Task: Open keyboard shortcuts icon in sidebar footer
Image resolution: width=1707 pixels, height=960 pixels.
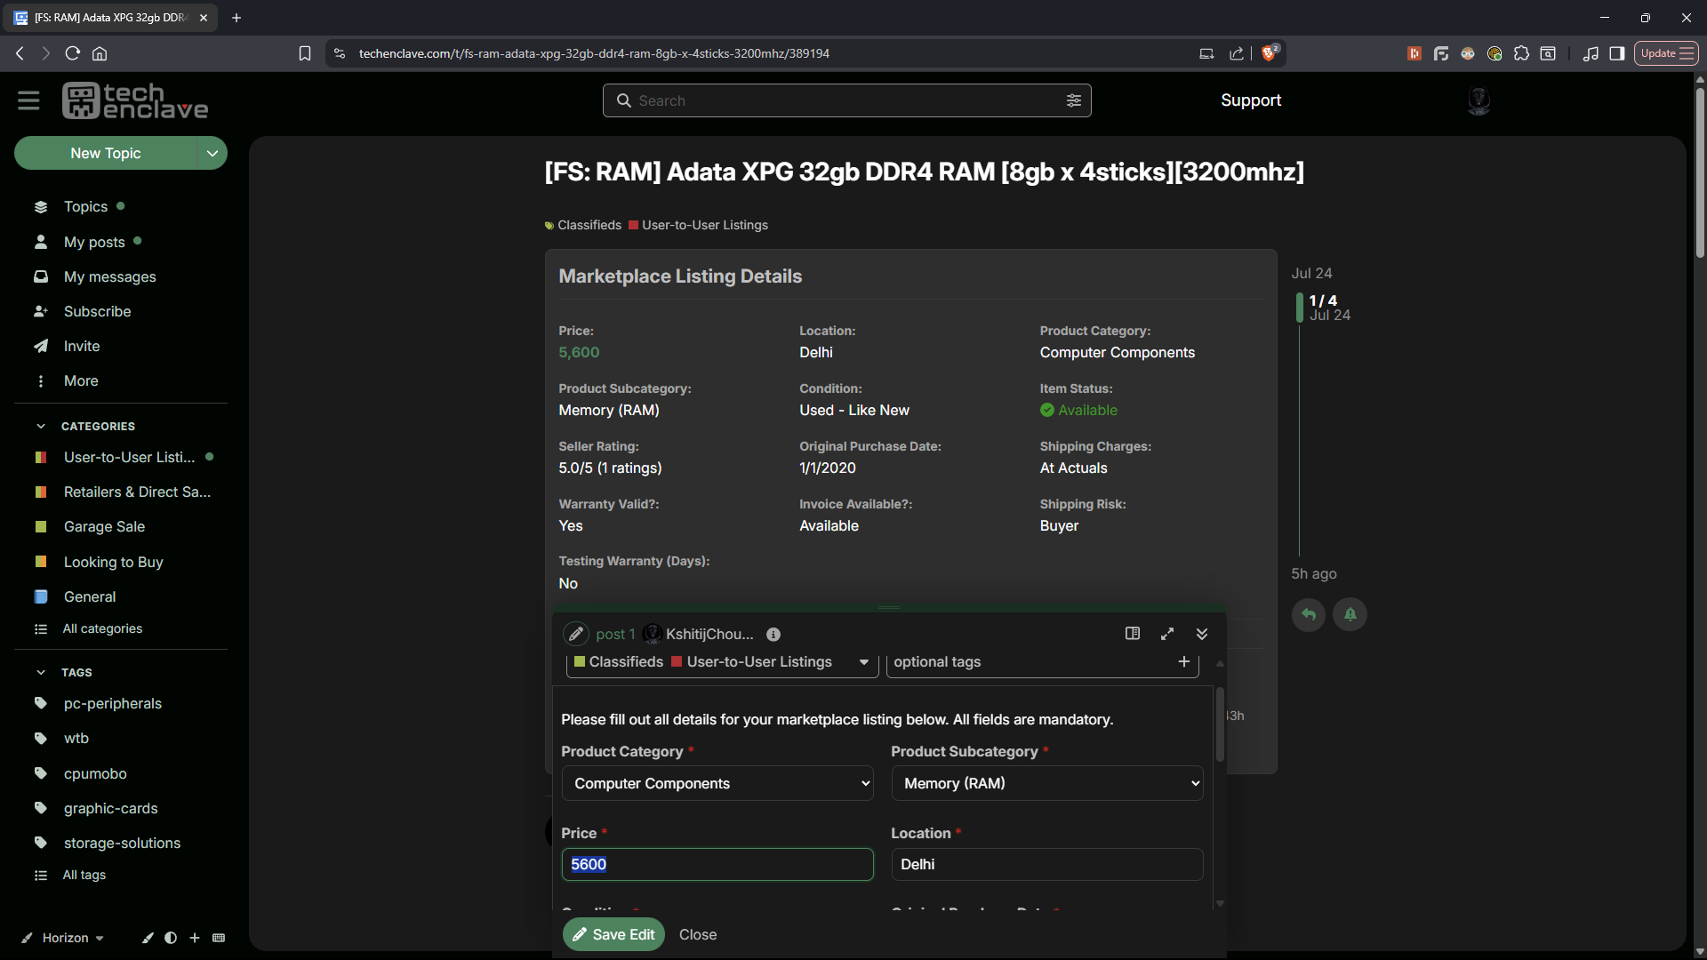Action: click(219, 938)
